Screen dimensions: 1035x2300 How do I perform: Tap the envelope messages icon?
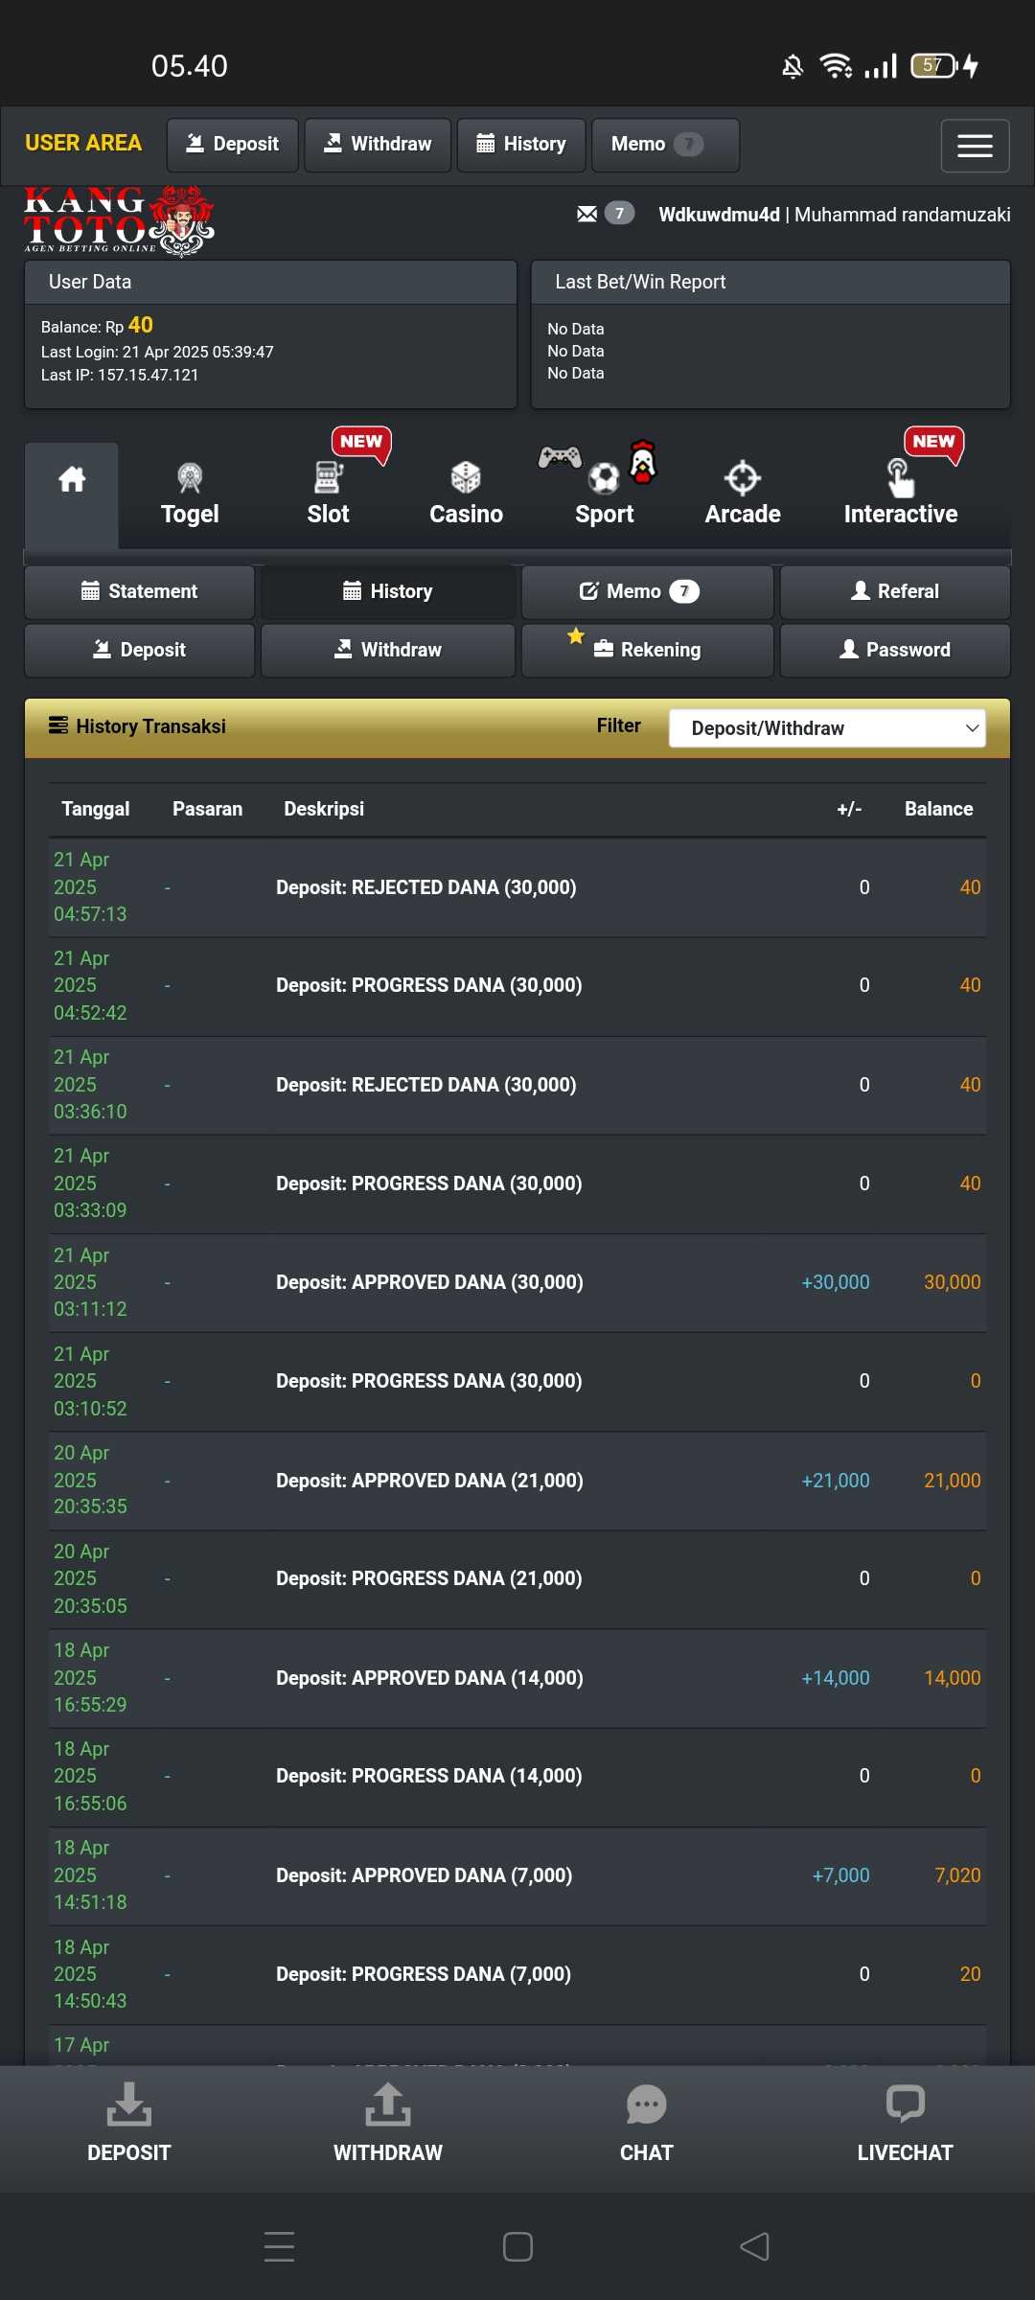tap(587, 214)
